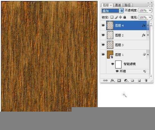Select the 图层 2 thumbnail
Screen dimensions: 155x130
110,35
